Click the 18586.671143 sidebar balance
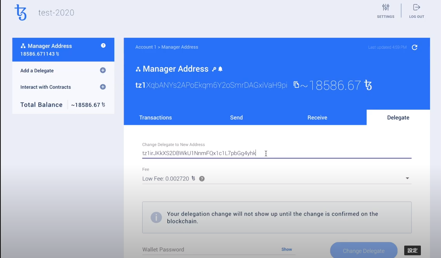The width and height of the screenshot is (441, 258). 39,54
